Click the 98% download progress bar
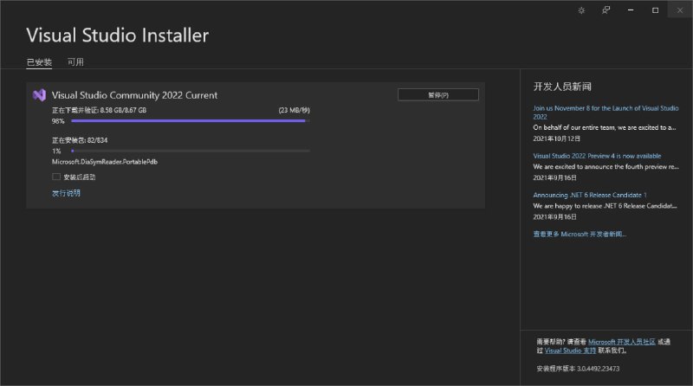Screen dimensions: 693x386 191,120
